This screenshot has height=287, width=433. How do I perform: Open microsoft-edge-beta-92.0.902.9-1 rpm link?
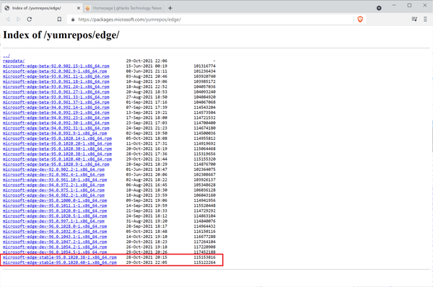[55, 71]
